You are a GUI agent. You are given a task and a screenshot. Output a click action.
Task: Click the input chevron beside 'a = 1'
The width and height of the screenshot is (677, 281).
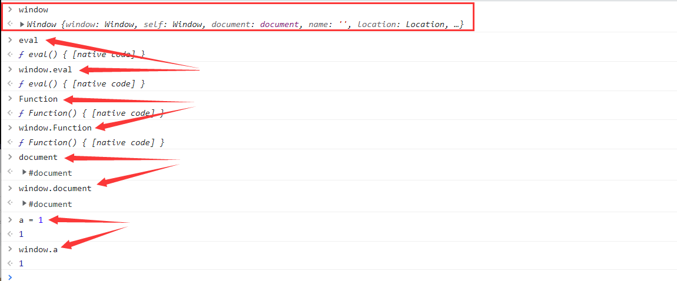tap(9, 220)
